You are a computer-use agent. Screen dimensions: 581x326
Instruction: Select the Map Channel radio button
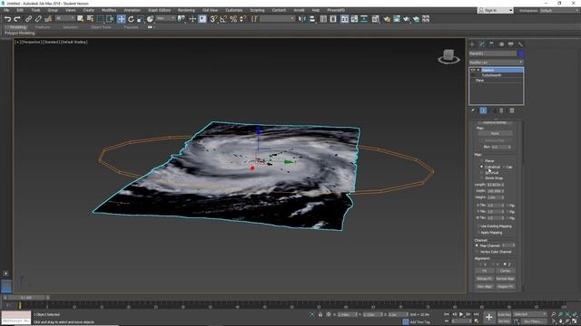tap(478, 245)
